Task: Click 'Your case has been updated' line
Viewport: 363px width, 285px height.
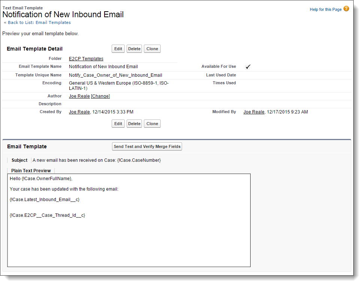Action: [x=64, y=189]
